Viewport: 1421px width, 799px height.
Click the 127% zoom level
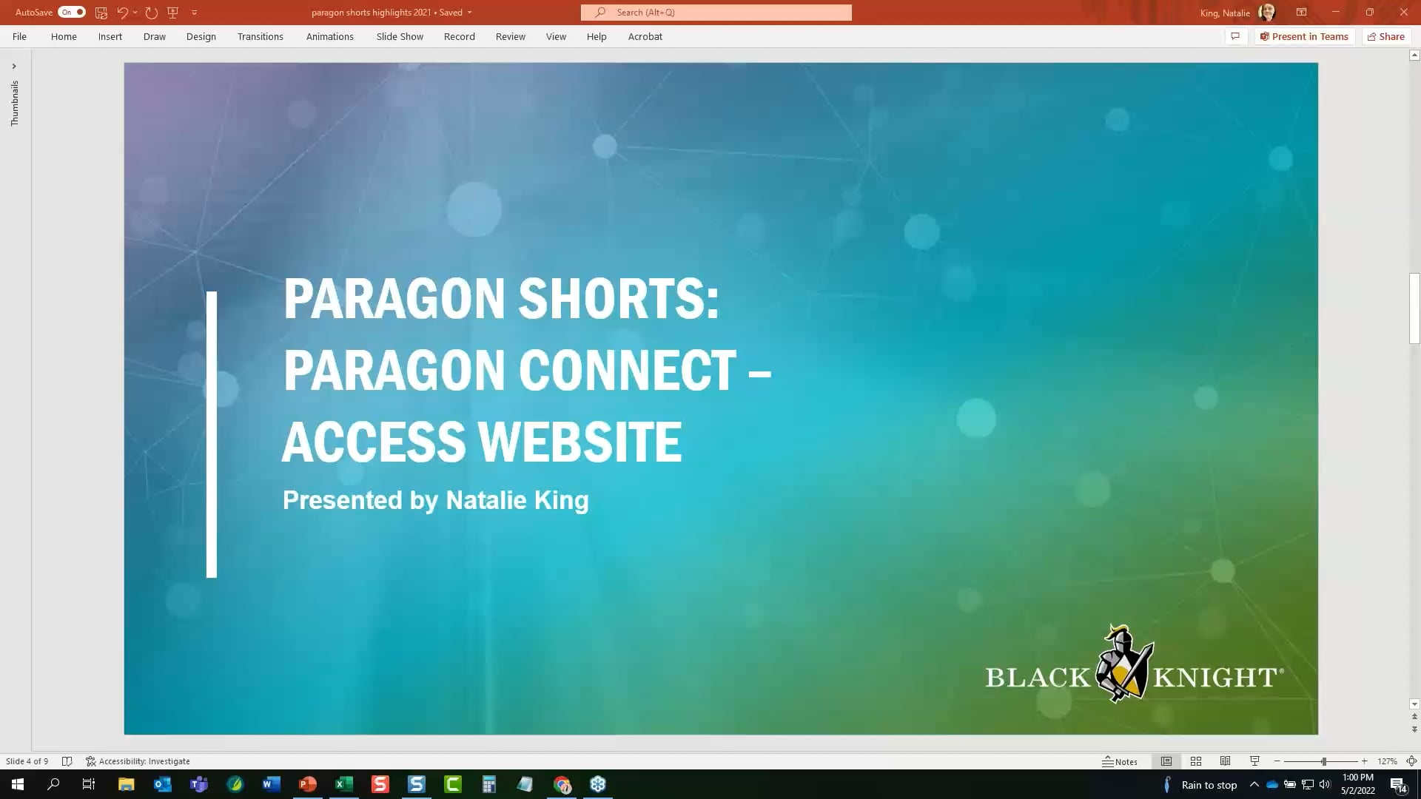click(1387, 761)
